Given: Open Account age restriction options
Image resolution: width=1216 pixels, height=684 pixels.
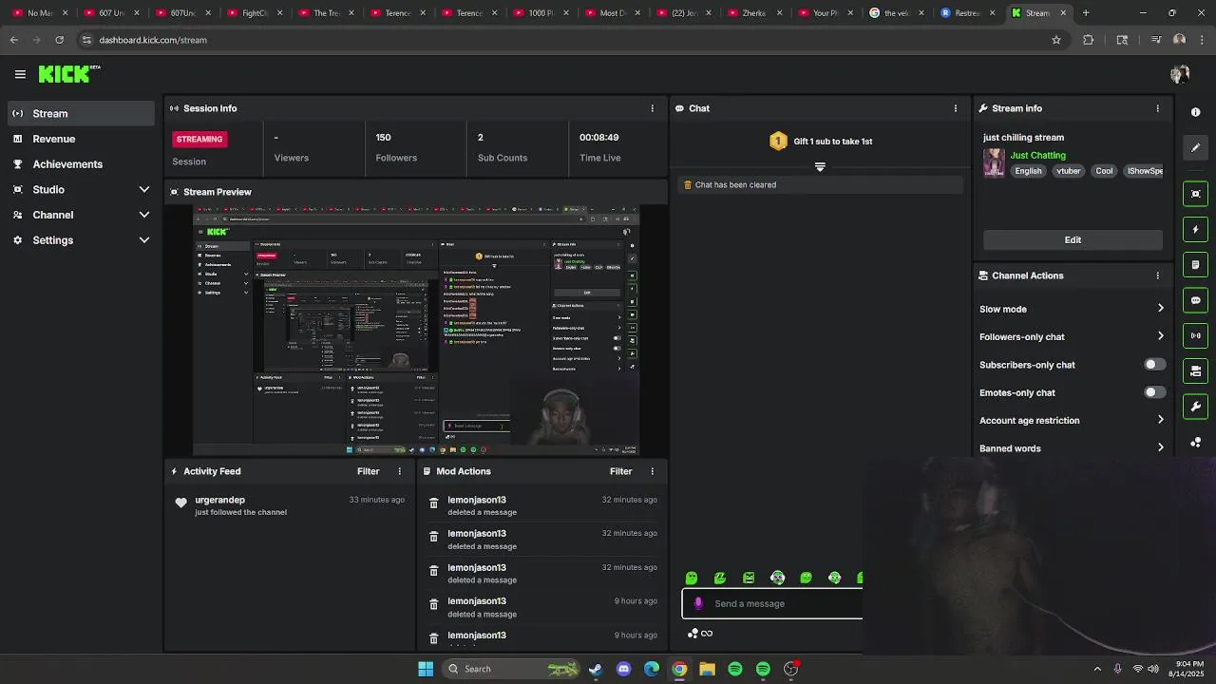Looking at the screenshot, I should point(1072,420).
